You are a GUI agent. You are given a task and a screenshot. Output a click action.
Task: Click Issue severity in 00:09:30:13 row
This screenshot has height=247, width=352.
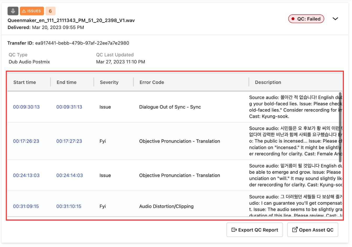pyautogui.click(x=105, y=107)
